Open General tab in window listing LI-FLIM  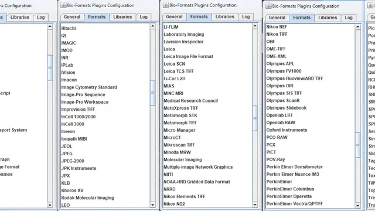[174, 17]
